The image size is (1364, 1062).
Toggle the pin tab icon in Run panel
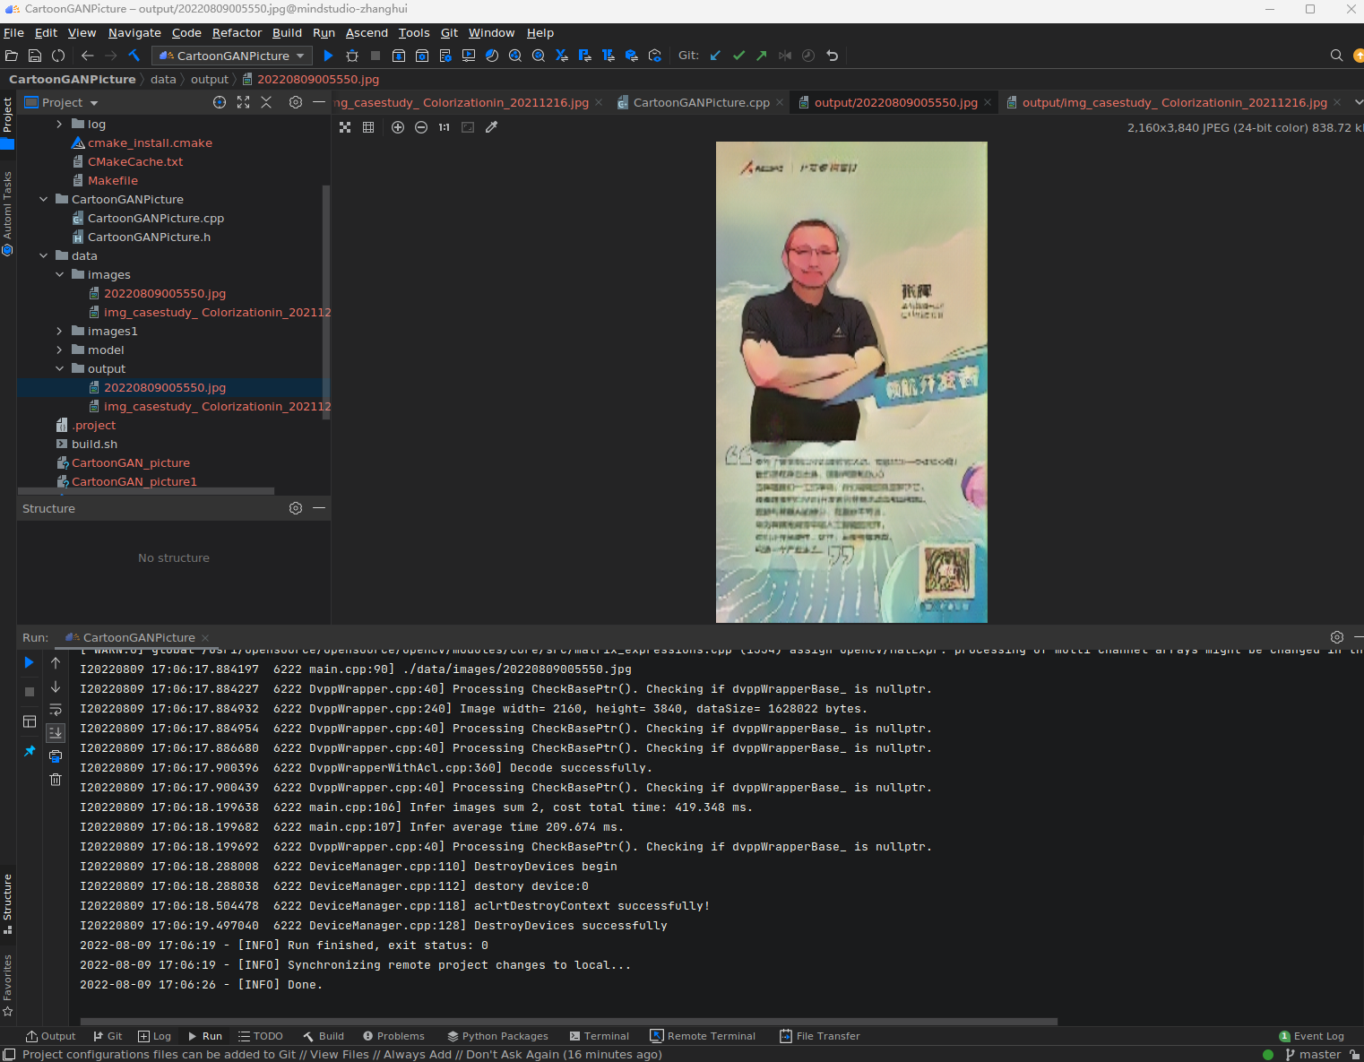(30, 750)
